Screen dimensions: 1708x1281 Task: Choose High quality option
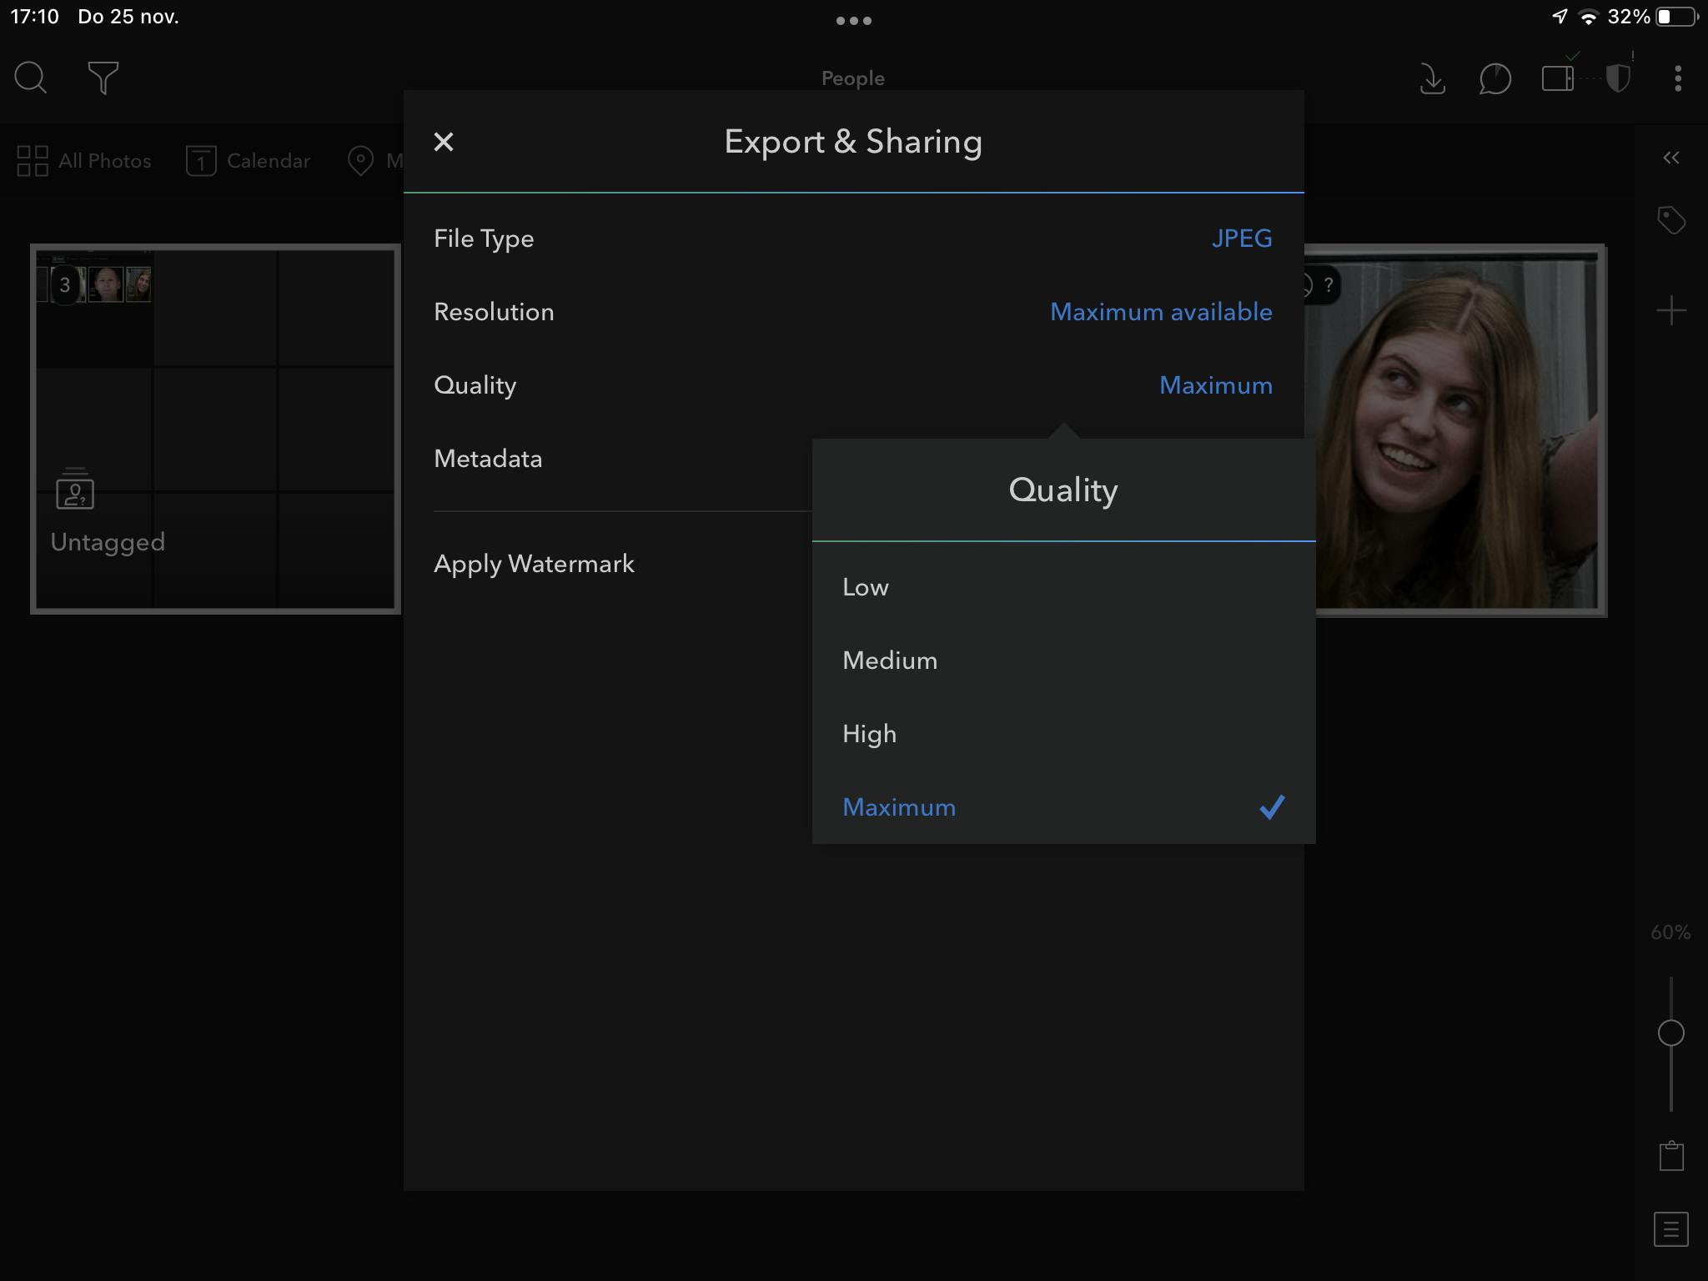(869, 734)
